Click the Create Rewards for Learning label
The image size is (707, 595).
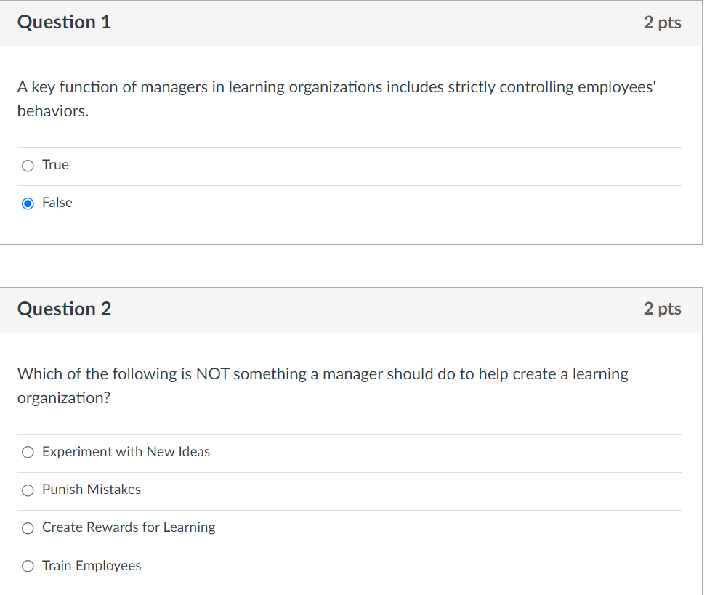[128, 528]
